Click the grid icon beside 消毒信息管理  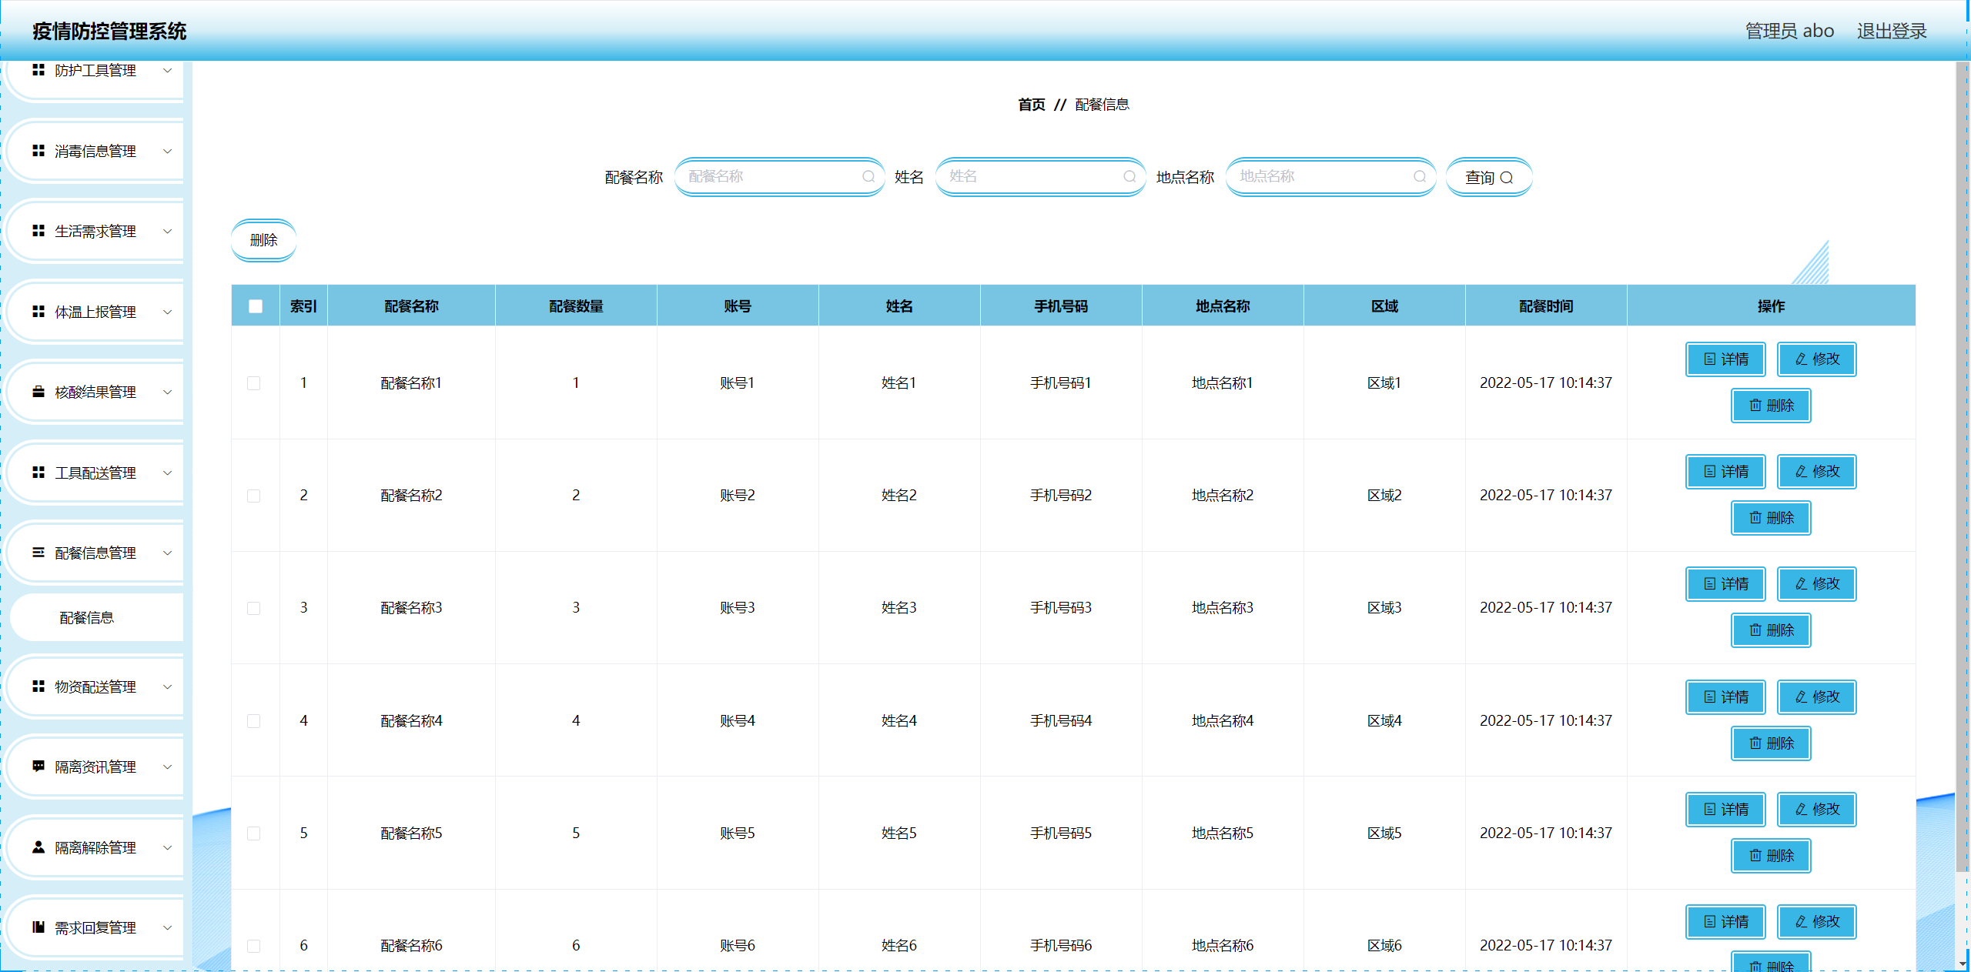(x=38, y=151)
